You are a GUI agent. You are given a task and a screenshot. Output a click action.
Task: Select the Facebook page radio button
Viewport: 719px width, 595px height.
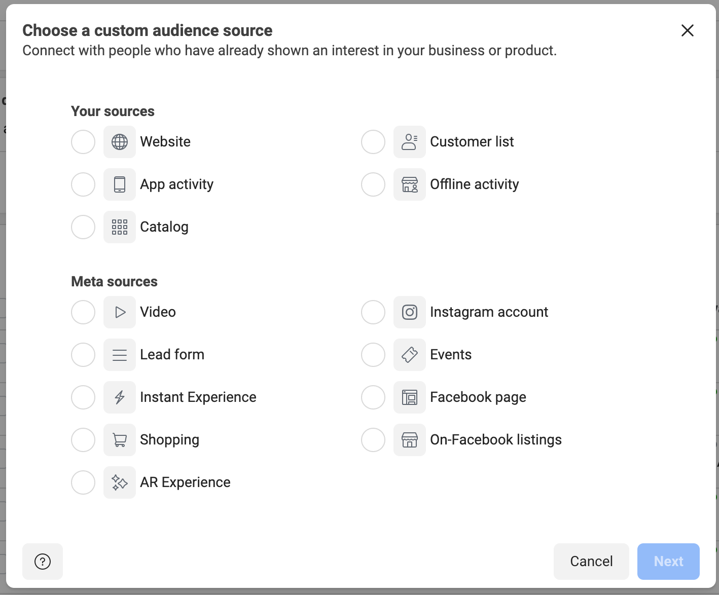pos(373,397)
